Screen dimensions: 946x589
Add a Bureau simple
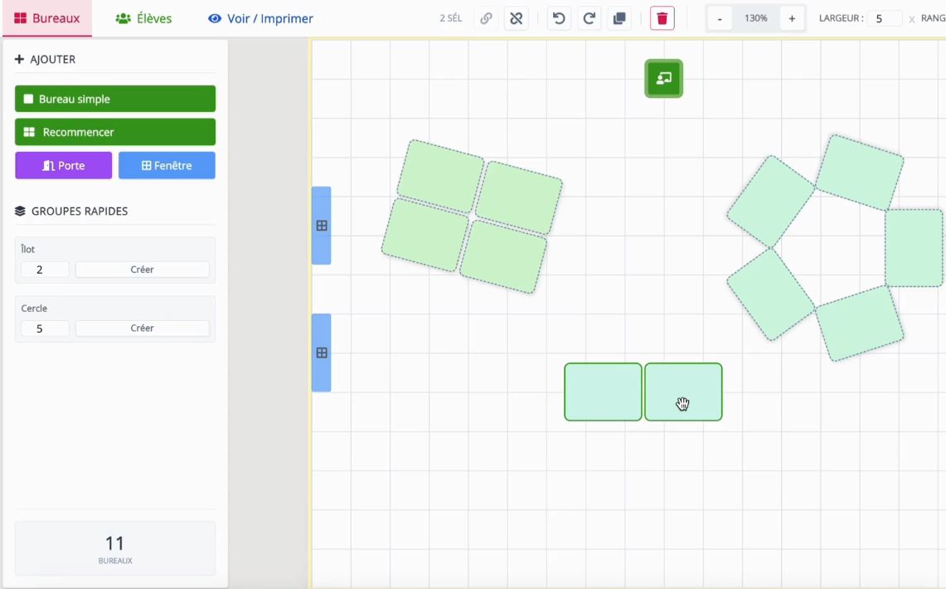[x=115, y=99]
